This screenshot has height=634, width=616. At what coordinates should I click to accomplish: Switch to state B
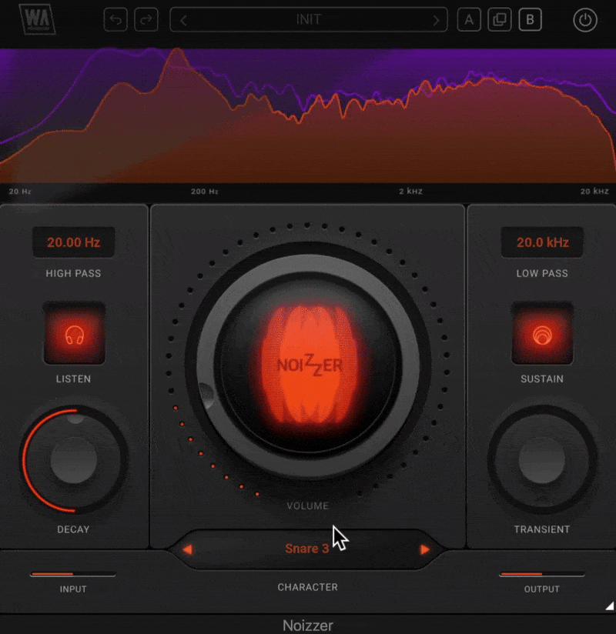click(x=531, y=19)
